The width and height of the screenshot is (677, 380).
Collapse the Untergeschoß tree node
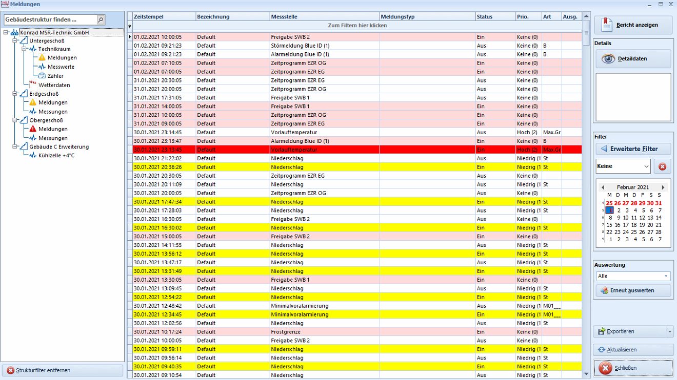(15, 40)
